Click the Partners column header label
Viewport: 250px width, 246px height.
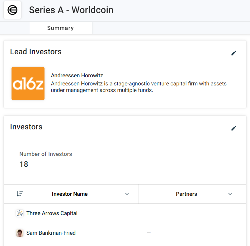click(x=186, y=194)
